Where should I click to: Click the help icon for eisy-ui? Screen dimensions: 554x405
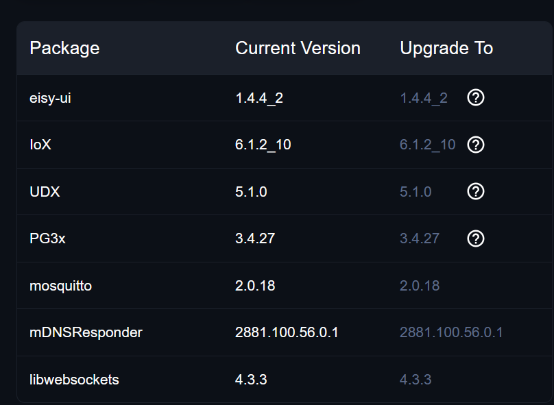(476, 97)
